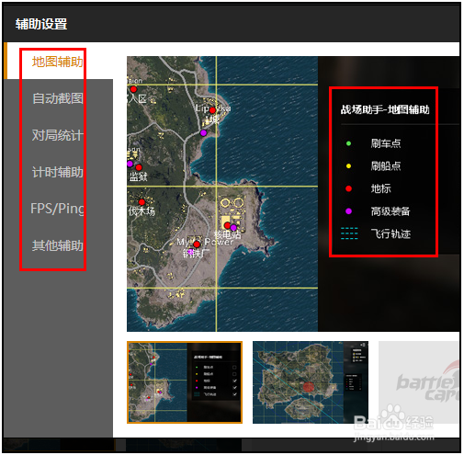This screenshot has width=464, height=455.
Task: Select the 其他辅助 tab
Action: tap(58, 245)
